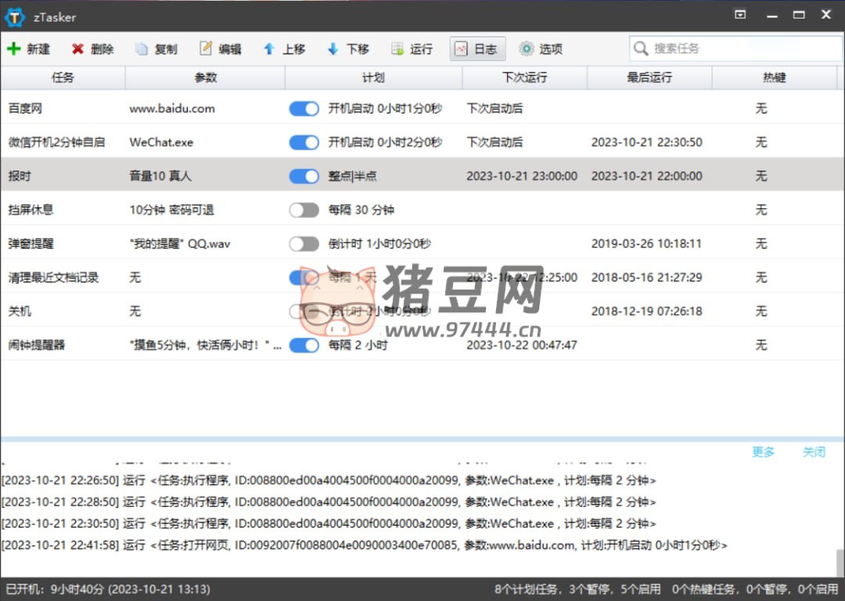Select the 挡屏休息 task name
Viewport: 845px width, 601px height.
(x=31, y=210)
